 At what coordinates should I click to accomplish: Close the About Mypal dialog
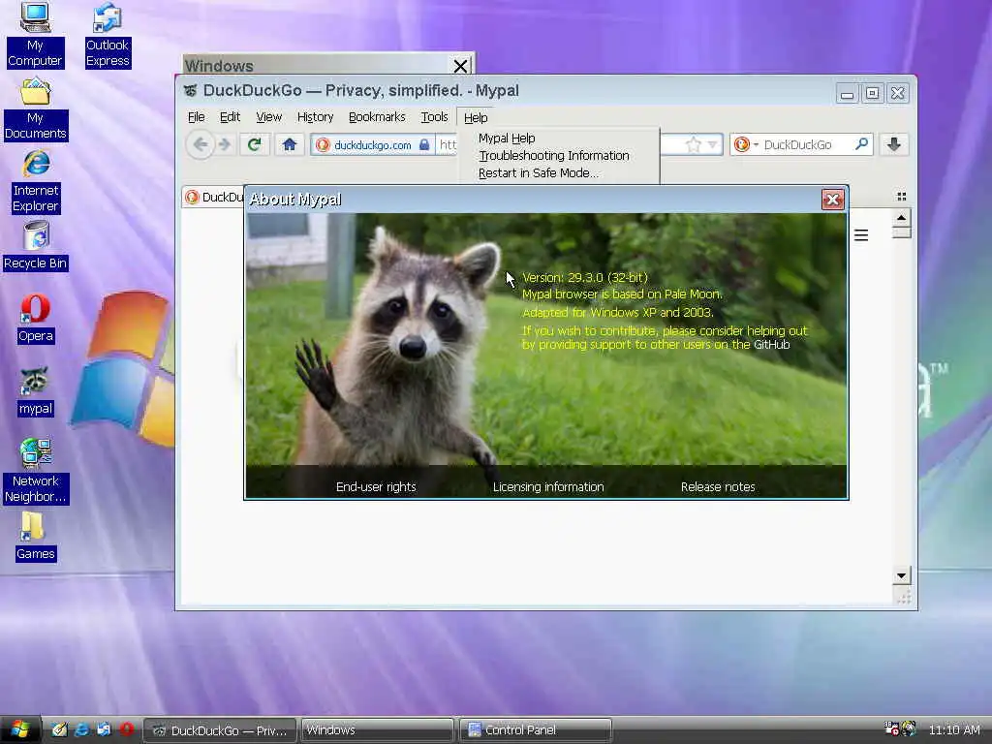tap(832, 200)
